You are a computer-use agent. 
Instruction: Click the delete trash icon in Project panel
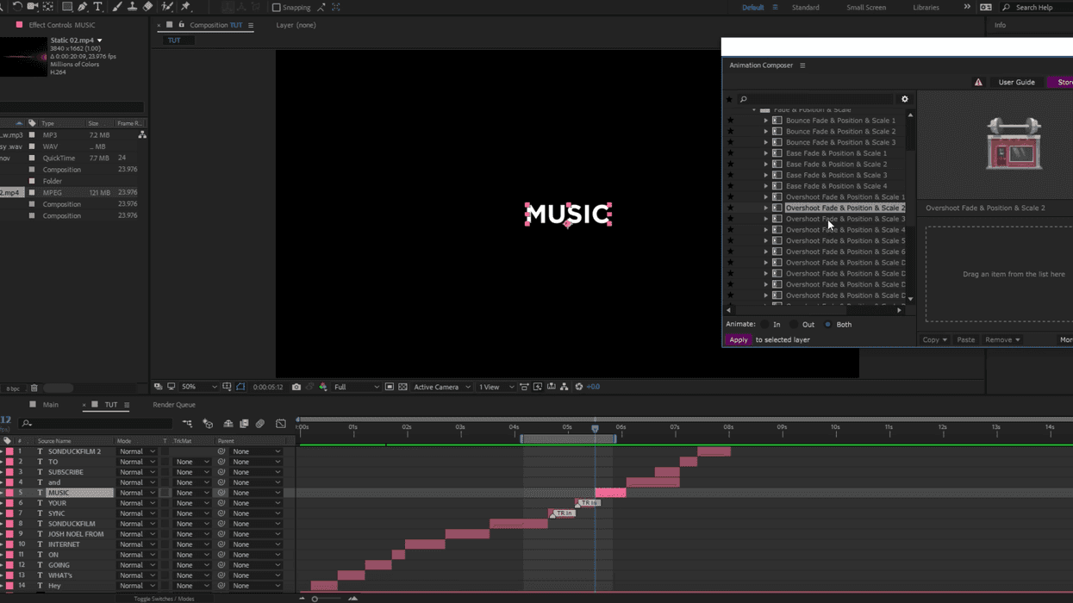click(x=34, y=389)
